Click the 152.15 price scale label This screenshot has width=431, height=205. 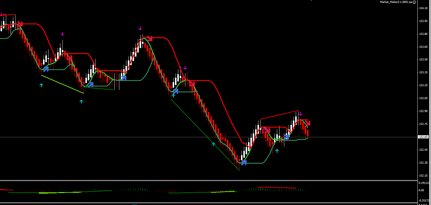point(423,176)
